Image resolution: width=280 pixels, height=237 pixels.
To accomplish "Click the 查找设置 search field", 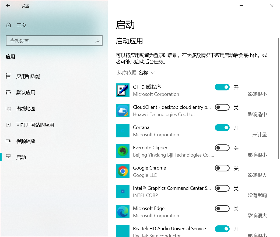I will (x=54, y=41).
